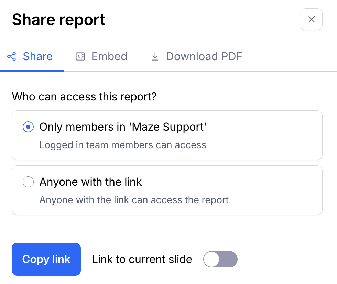Viewport: 337px width, 284px height.
Task: Click 'Anyone with the link can access the report' description
Action: tap(134, 200)
